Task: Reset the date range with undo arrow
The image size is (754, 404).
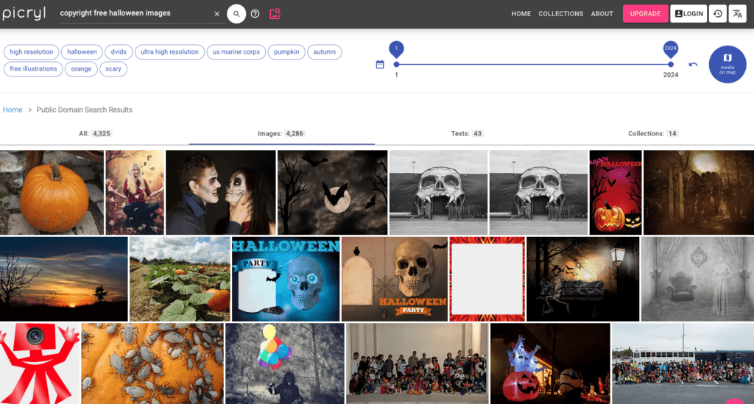Action: coord(693,65)
